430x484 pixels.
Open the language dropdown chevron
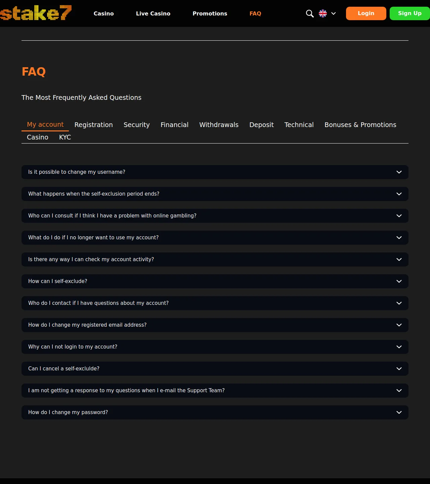coord(334,13)
